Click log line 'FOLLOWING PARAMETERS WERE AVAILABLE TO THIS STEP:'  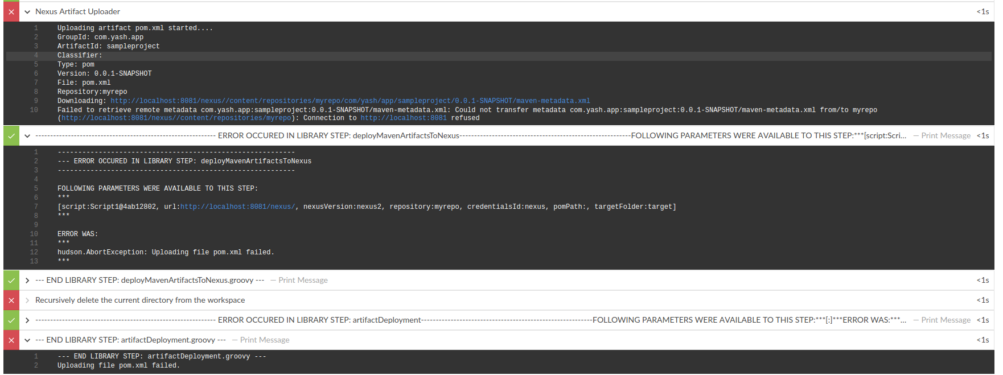click(x=158, y=188)
